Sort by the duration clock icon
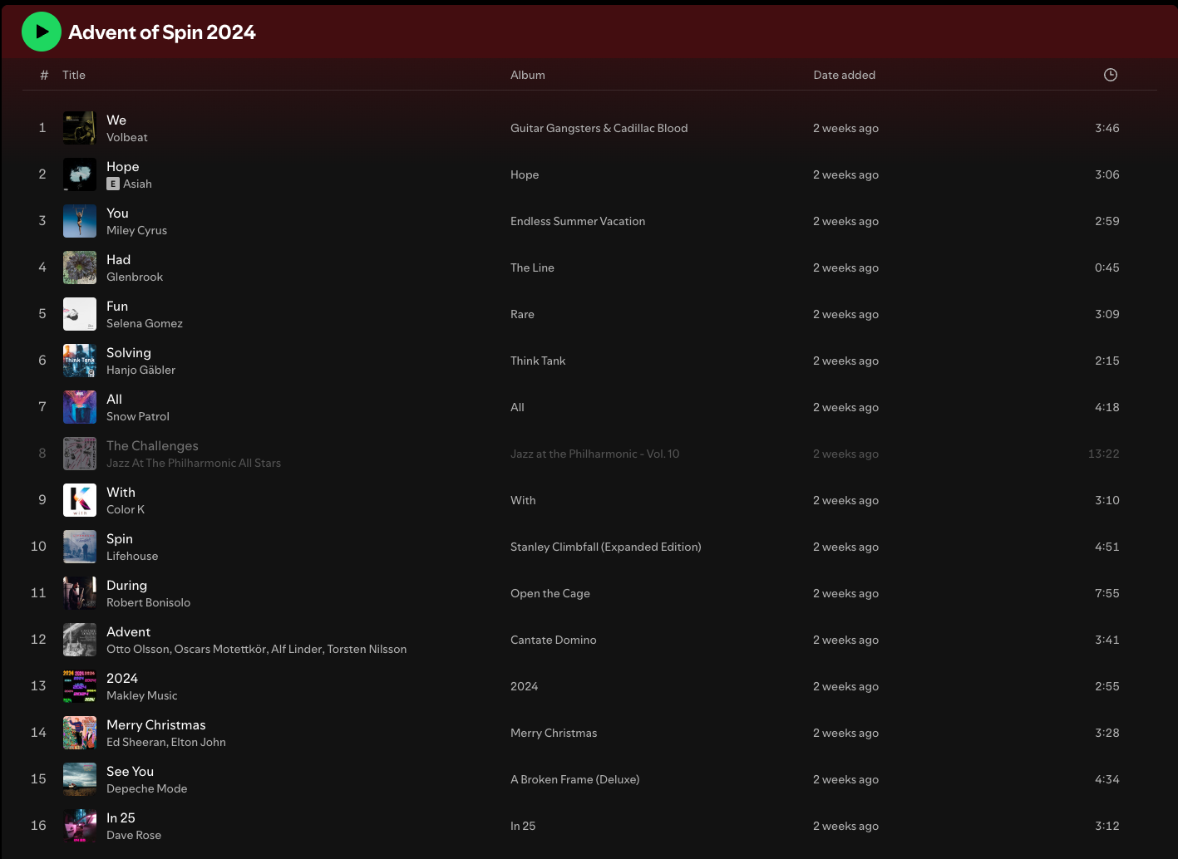1178x859 pixels. click(x=1110, y=75)
